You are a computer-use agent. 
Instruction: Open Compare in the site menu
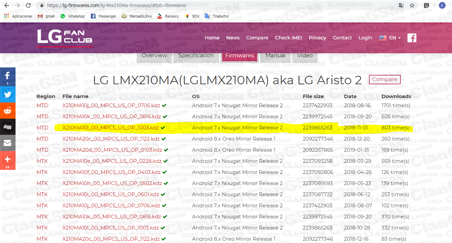pyautogui.click(x=257, y=38)
